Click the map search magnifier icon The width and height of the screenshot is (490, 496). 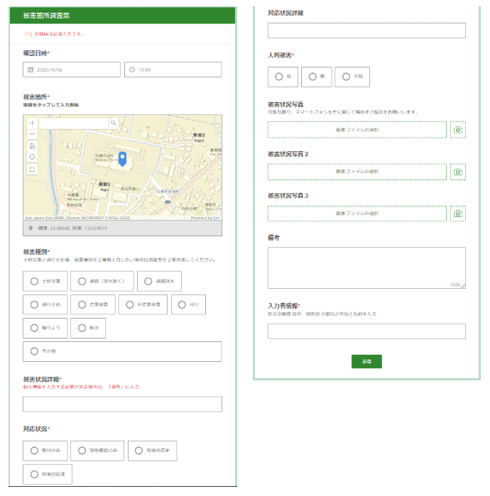[113, 123]
